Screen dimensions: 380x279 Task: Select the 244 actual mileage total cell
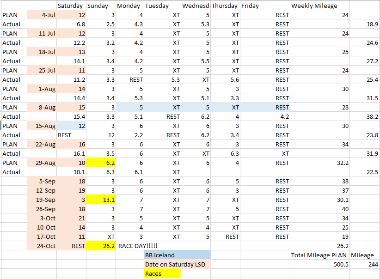tap(365, 264)
